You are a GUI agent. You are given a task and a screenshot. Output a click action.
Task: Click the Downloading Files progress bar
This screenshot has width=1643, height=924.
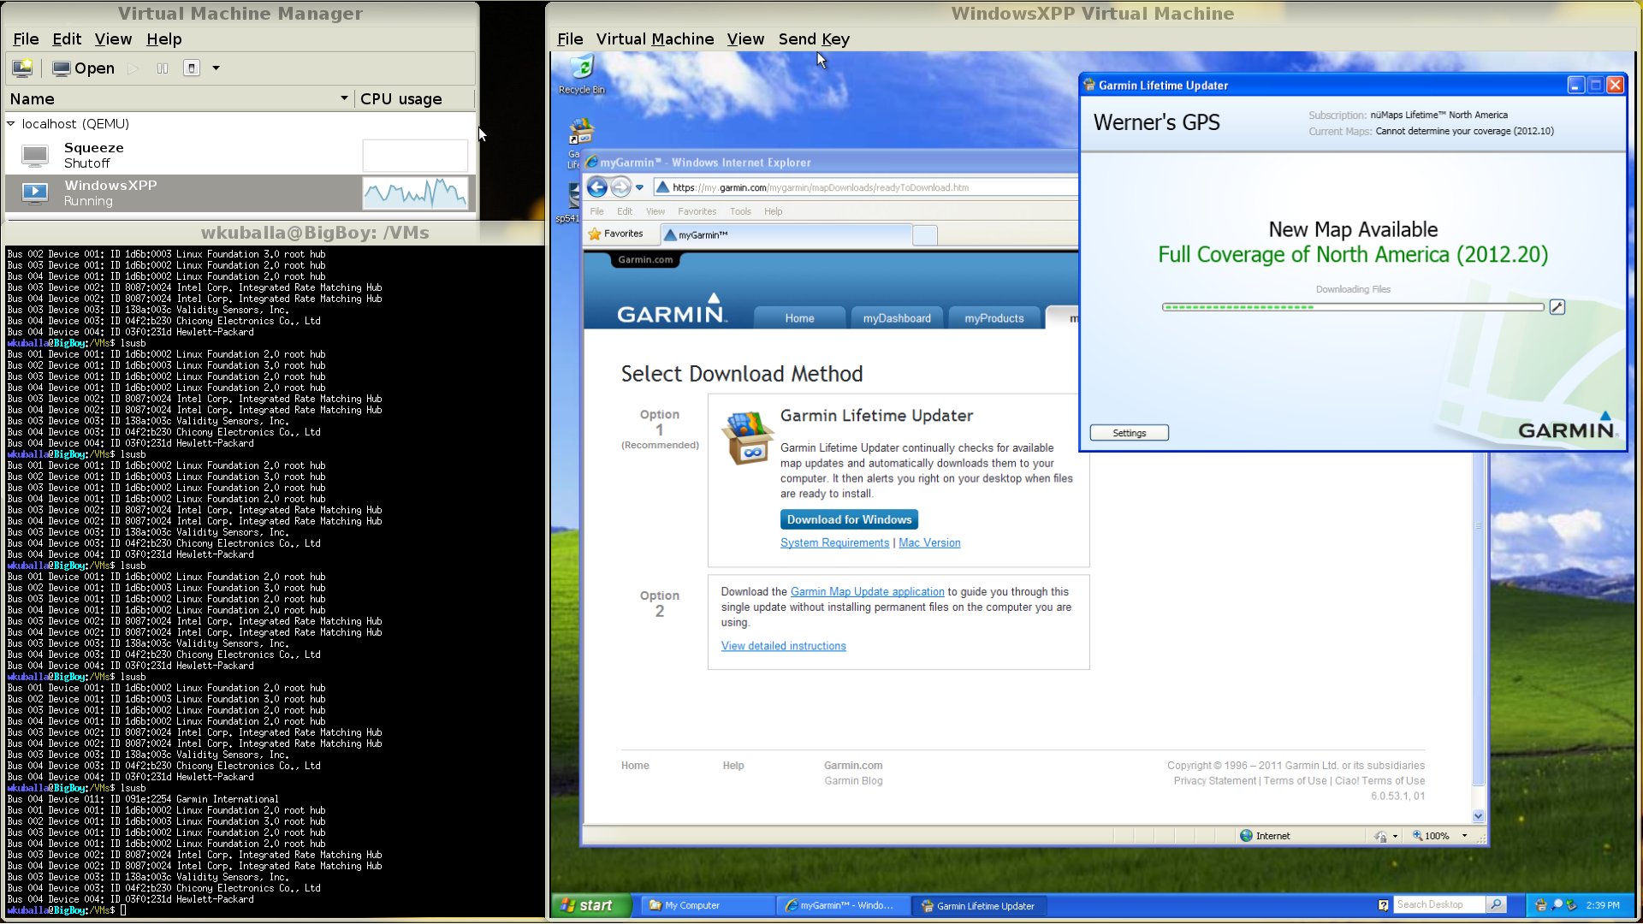point(1352,307)
